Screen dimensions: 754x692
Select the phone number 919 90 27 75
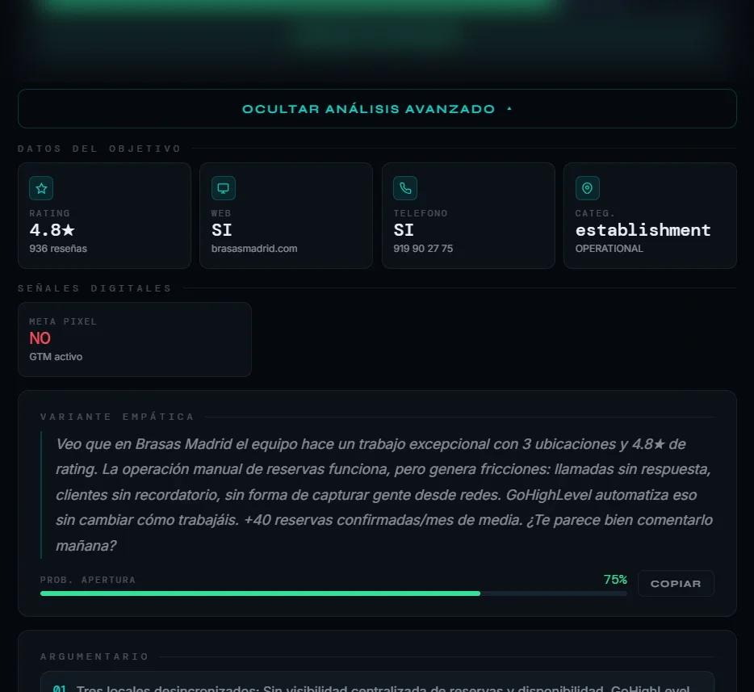click(x=423, y=249)
